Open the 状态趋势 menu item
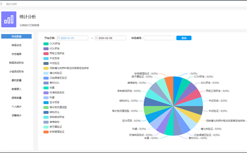Viewport: 247px width, 153px height. (x=16, y=54)
